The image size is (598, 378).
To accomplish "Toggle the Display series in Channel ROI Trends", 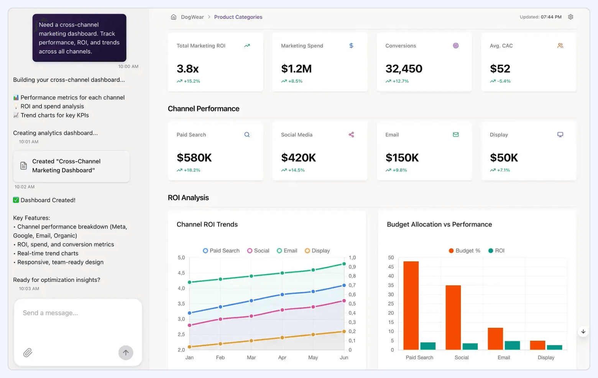I will (317, 250).
